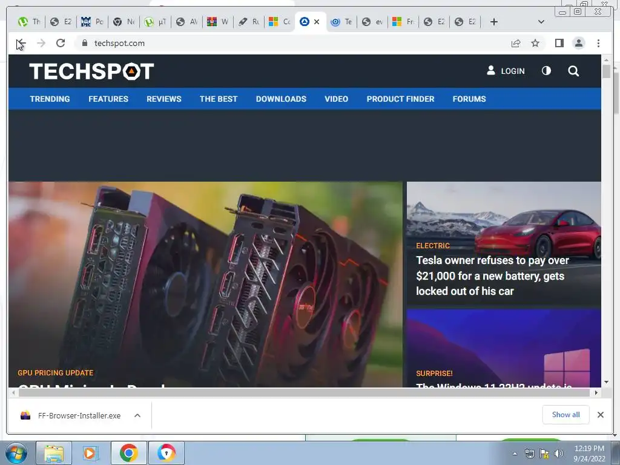Open the VIDEO menu item
620x465 pixels.
click(337, 99)
